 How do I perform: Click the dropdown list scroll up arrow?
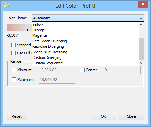tap(141, 25)
